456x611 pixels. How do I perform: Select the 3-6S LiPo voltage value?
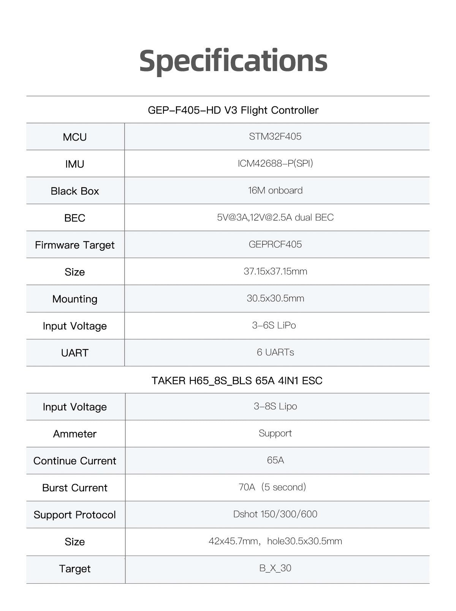(x=274, y=325)
